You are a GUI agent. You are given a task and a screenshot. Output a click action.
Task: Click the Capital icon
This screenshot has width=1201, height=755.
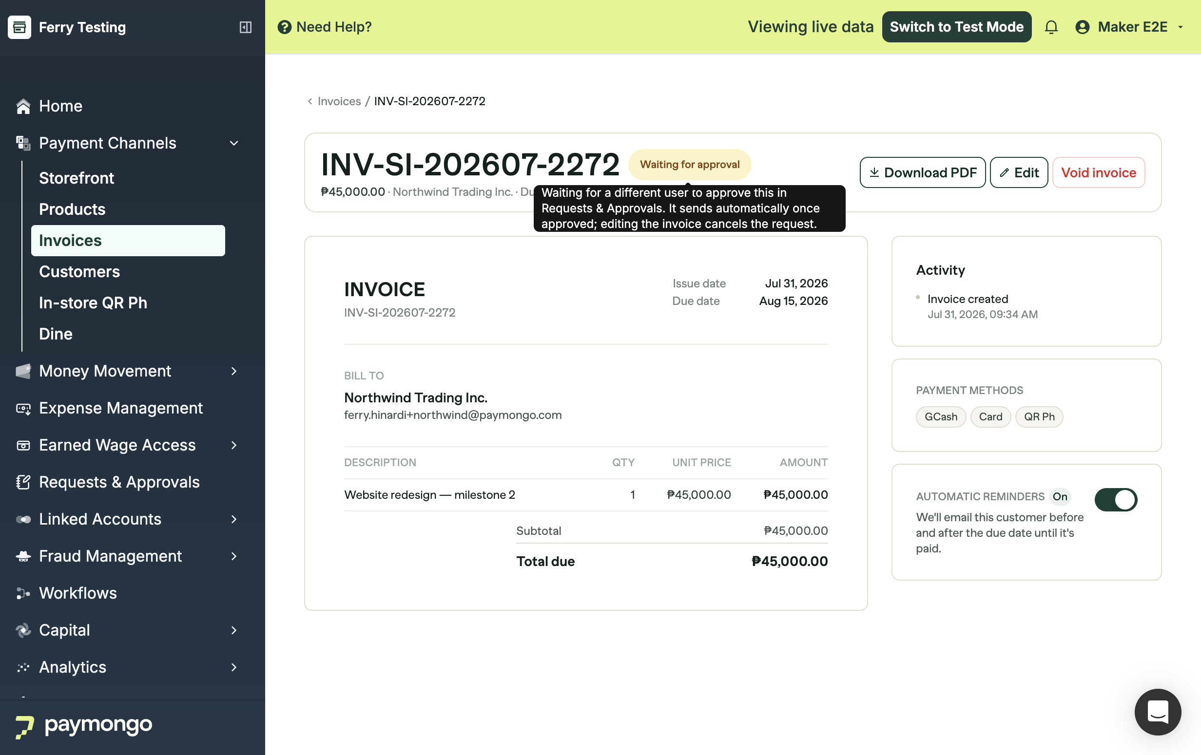click(x=23, y=630)
